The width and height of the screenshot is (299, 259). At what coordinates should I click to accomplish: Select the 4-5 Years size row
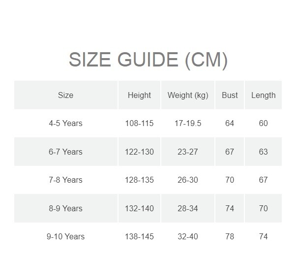65,123
